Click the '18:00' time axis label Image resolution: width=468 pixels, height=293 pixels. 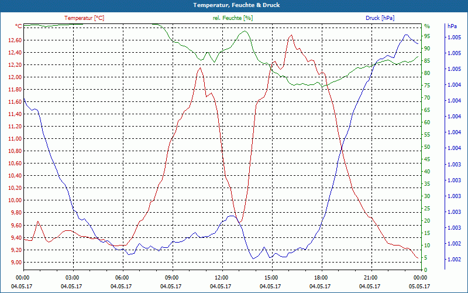(321, 277)
